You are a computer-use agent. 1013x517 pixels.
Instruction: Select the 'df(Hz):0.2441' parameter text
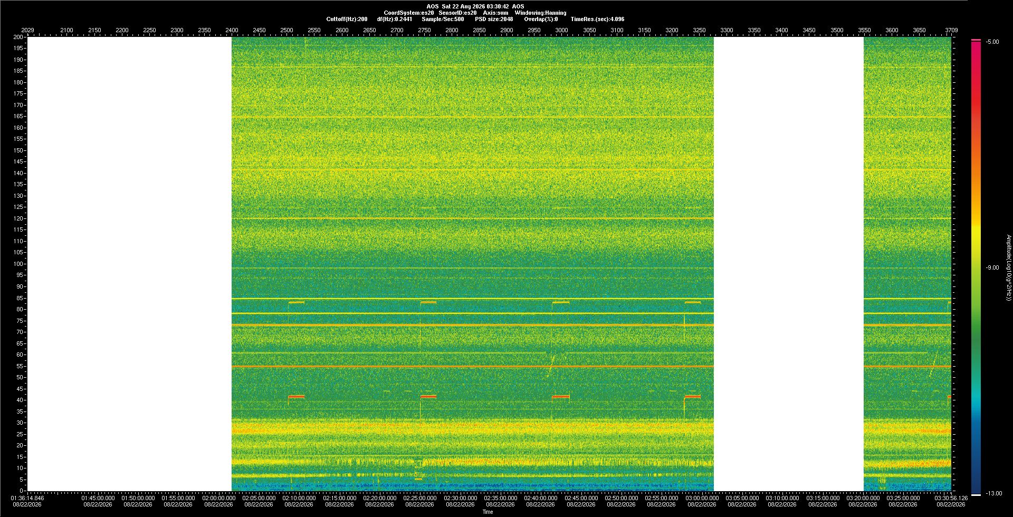coord(394,19)
